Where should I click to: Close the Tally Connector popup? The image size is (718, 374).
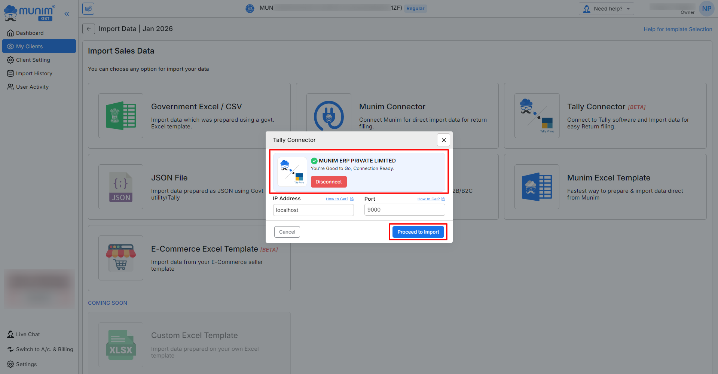(x=443, y=140)
